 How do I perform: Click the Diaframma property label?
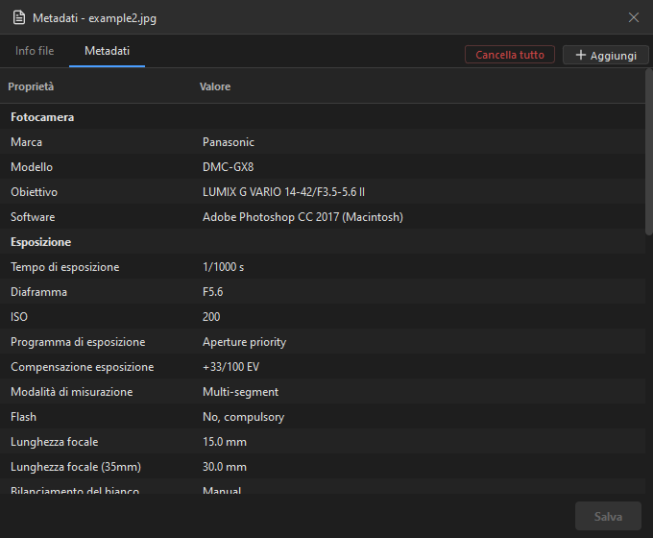point(38,292)
